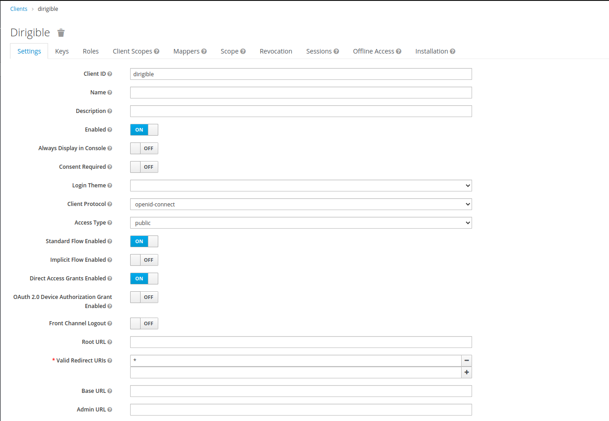609x421 pixels.
Task: Click the empty new redirect URI field
Action: point(296,372)
